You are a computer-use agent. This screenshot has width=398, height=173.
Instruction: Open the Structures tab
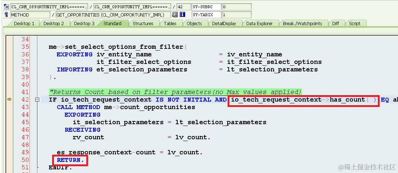tap(143, 24)
